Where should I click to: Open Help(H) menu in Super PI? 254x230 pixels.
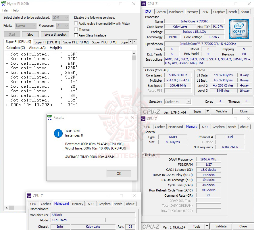(55, 48)
